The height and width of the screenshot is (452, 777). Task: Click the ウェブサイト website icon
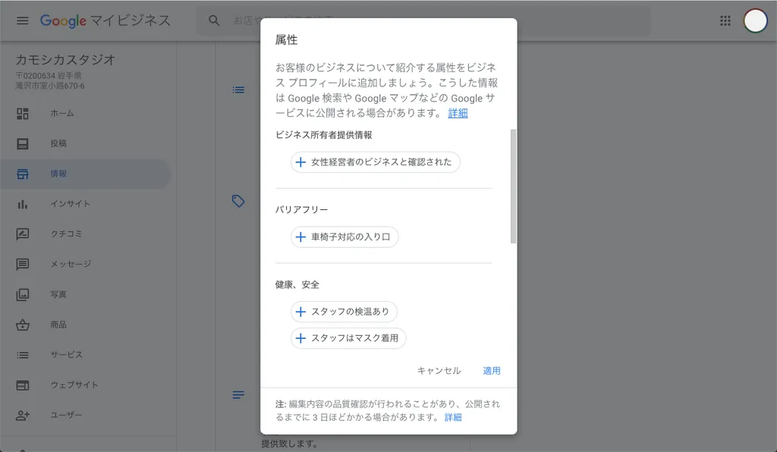[x=22, y=385]
